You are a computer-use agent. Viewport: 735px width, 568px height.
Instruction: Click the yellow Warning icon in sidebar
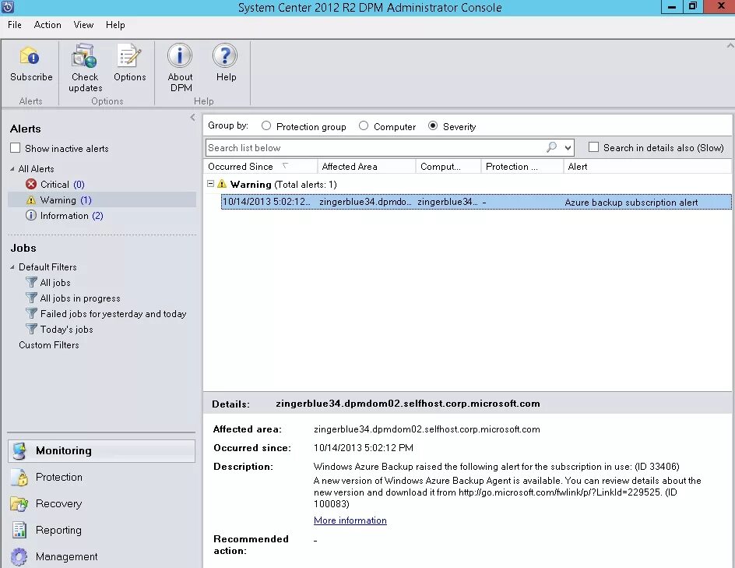click(31, 200)
